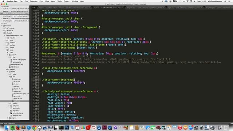The image size is (233, 131).
Task: Click the Wi-Fi status icon
Action: (187, 1)
